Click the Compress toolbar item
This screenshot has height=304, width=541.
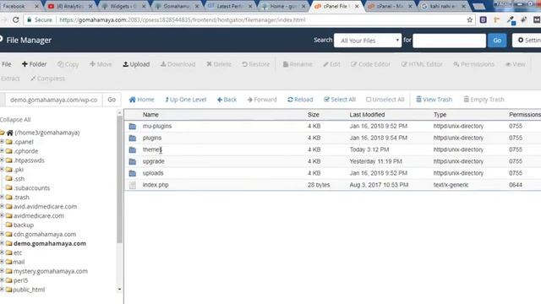coord(47,79)
